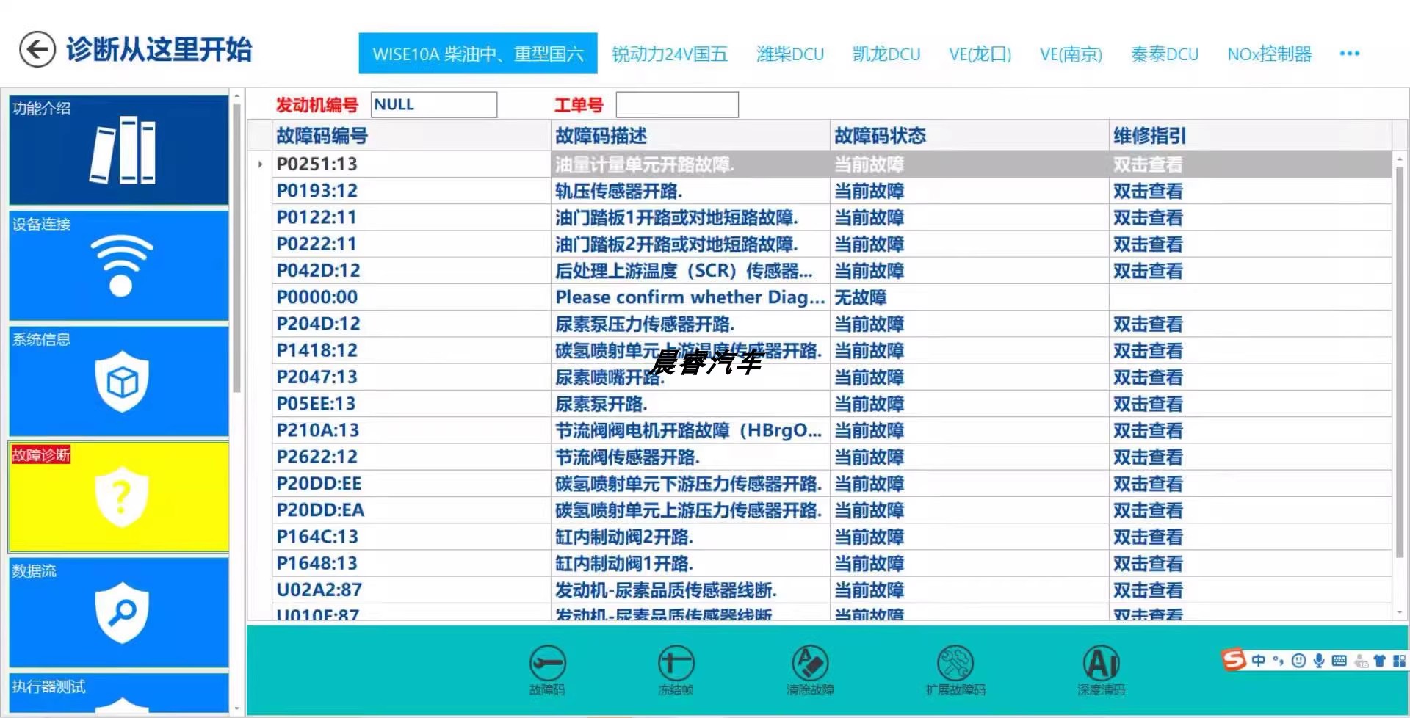Image resolution: width=1410 pixels, height=718 pixels.
Task: Click the back arrow icon
Action: [x=37, y=50]
